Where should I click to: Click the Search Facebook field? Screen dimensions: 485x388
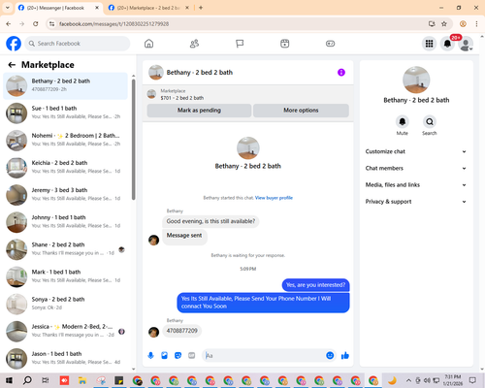pyautogui.click(x=78, y=44)
